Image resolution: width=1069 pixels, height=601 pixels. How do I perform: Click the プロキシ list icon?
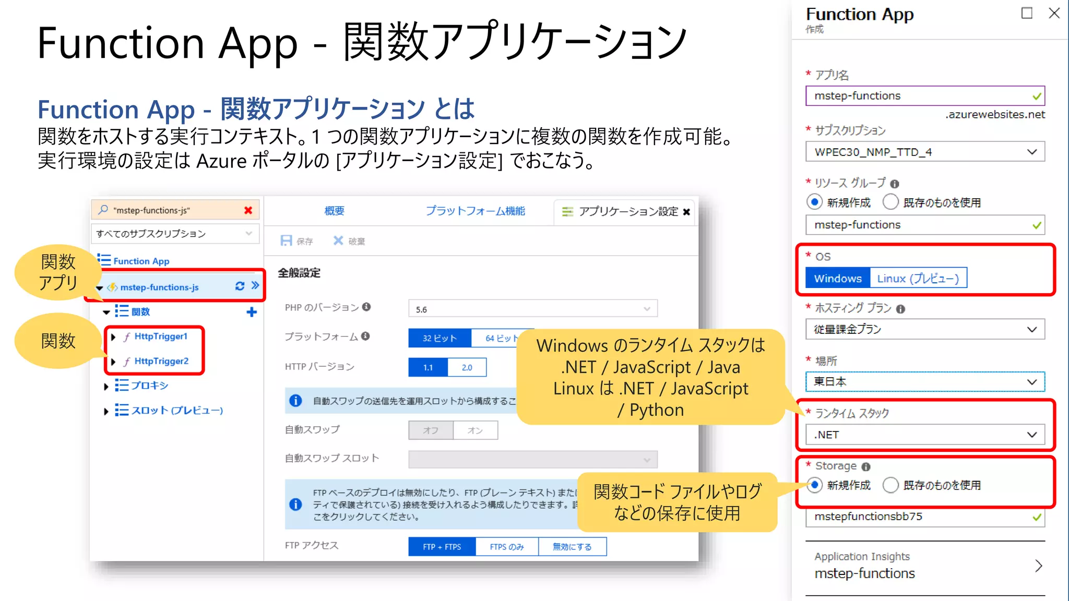(122, 385)
